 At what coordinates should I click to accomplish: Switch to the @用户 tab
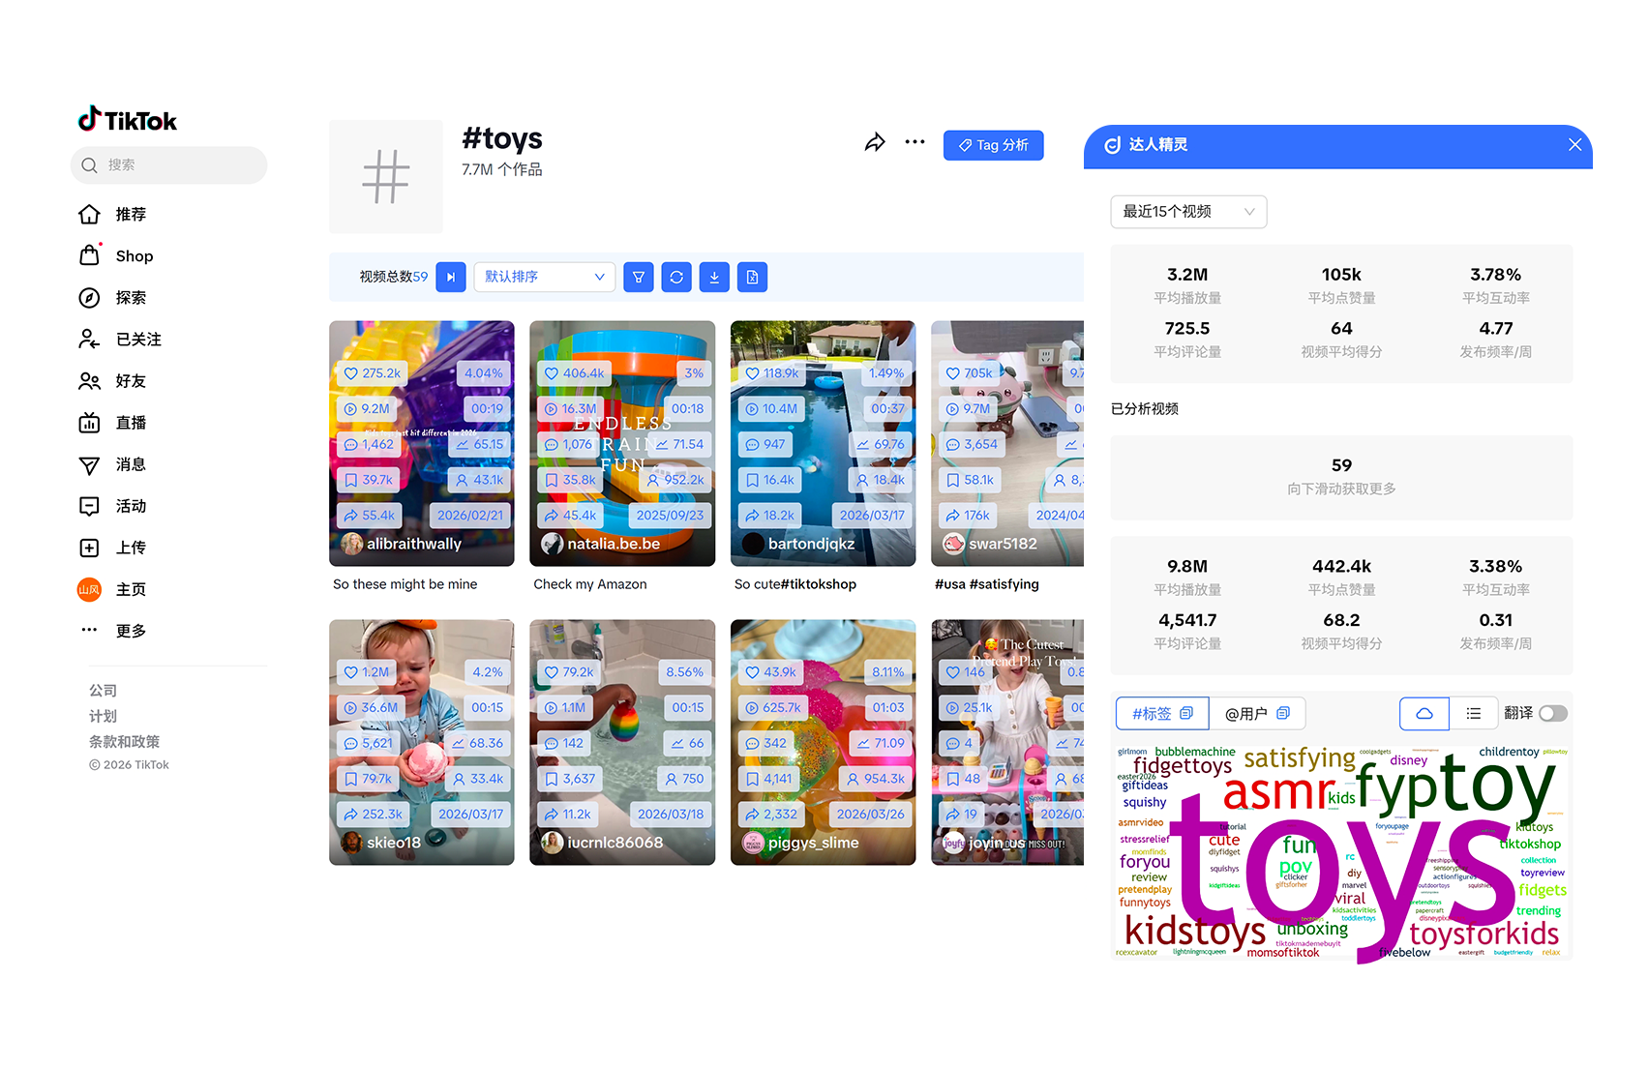tap(1256, 714)
